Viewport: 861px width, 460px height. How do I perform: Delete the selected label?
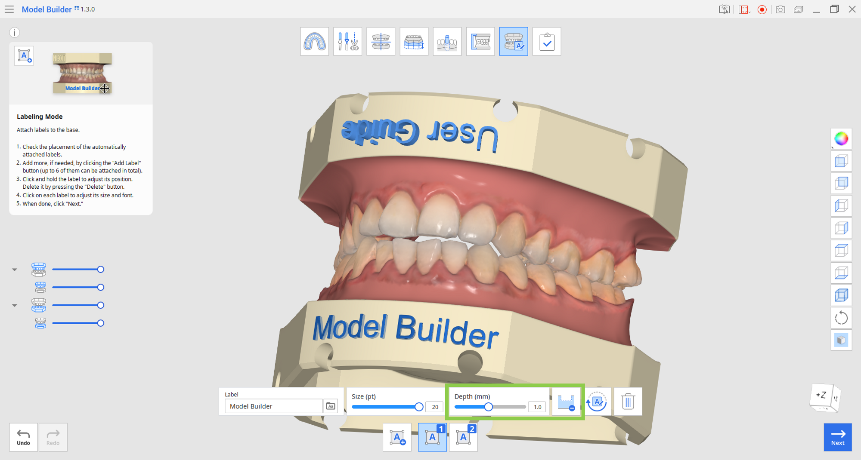click(628, 402)
